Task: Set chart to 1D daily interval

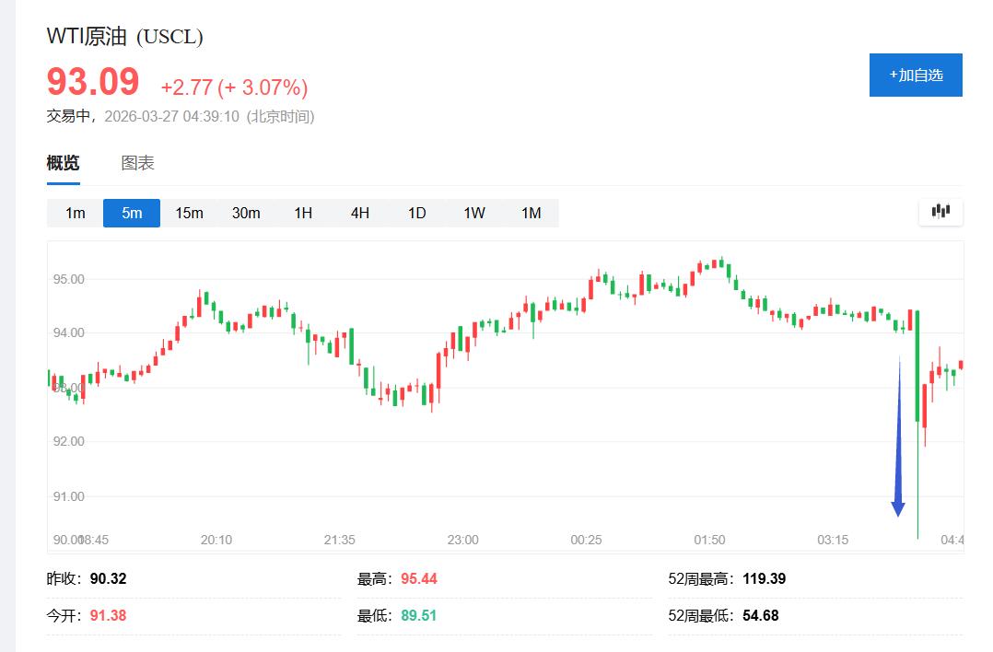Action: (417, 213)
